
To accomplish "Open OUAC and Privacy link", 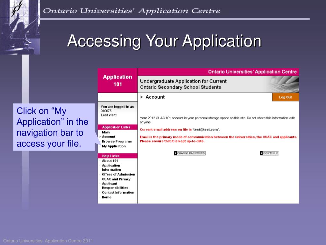I will (x=116, y=179).
